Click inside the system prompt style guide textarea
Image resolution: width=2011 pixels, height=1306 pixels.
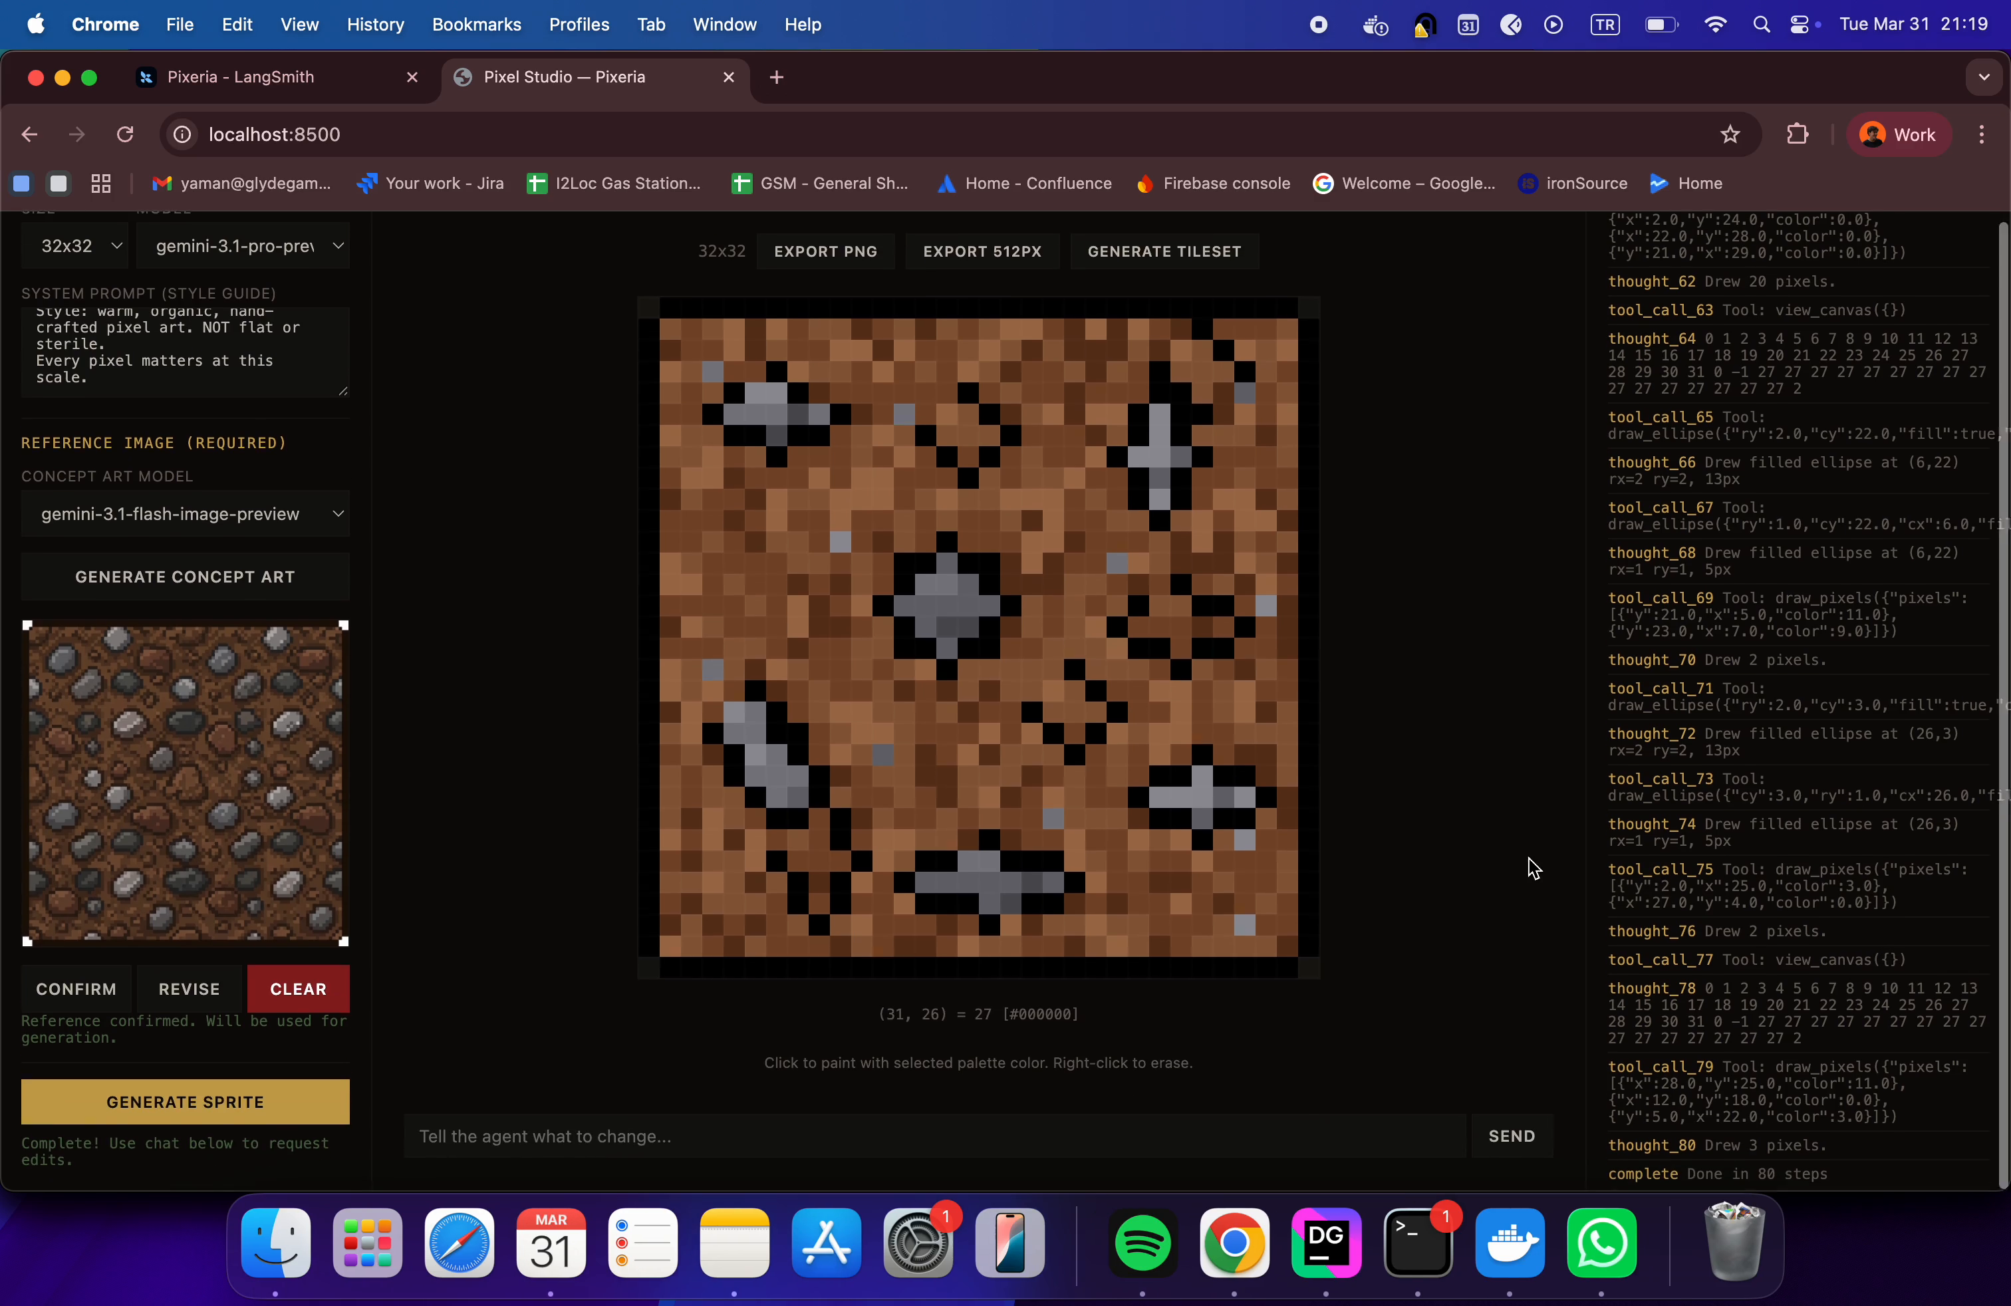(185, 352)
